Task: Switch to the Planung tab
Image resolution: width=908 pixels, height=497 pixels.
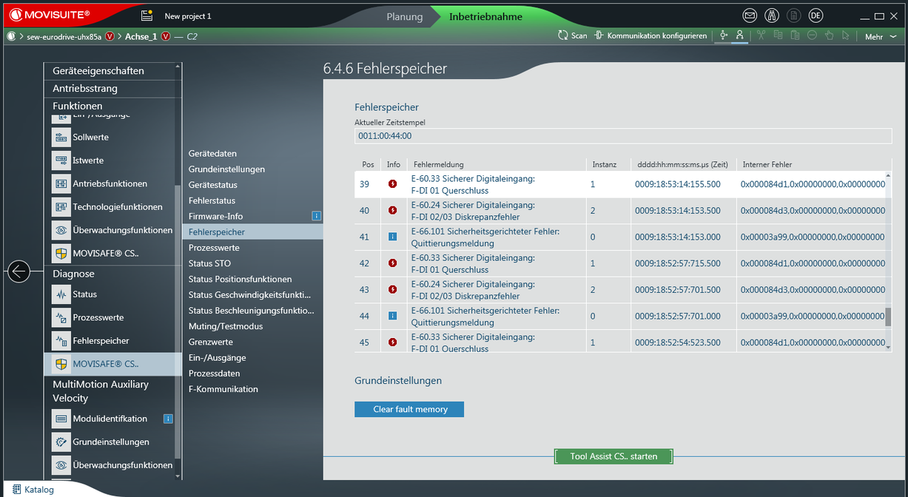Action: click(x=405, y=17)
